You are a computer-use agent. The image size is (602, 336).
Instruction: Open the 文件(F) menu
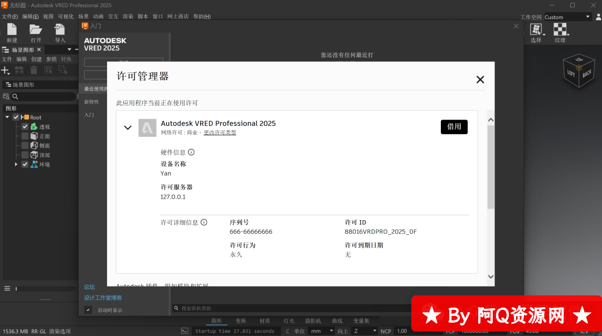pos(9,17)
